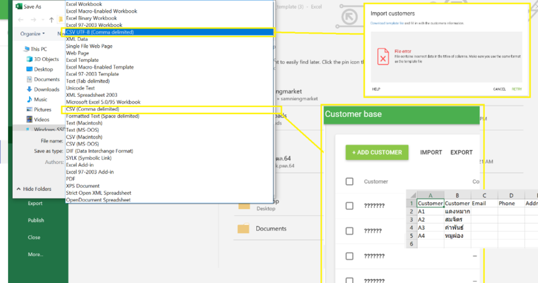Click the Excel icon in Save As title bar

coord(20,6)
